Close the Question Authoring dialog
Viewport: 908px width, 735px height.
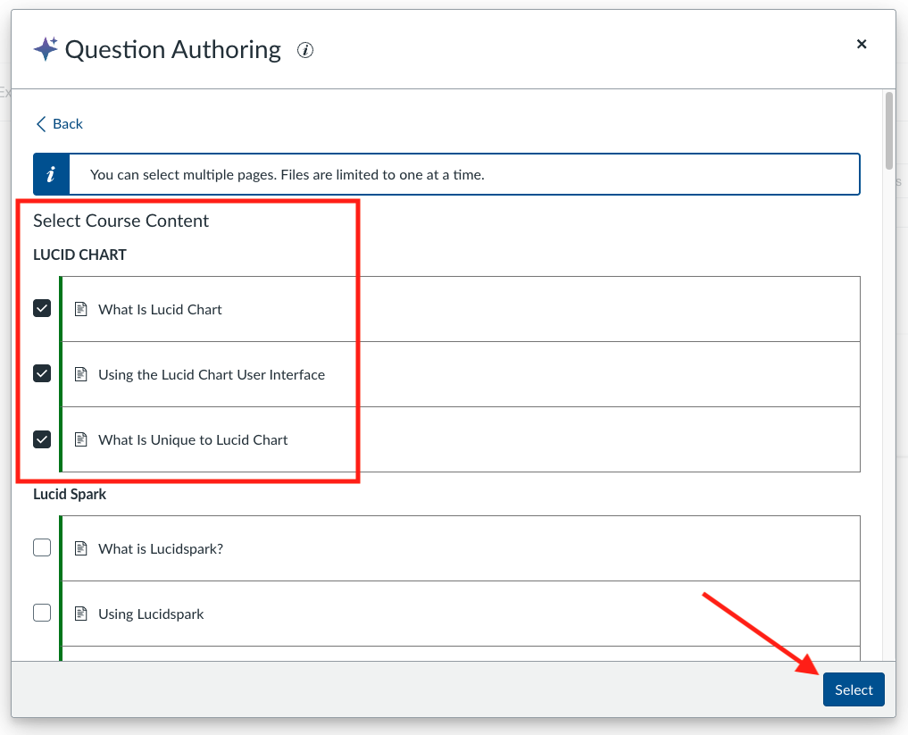861,44
